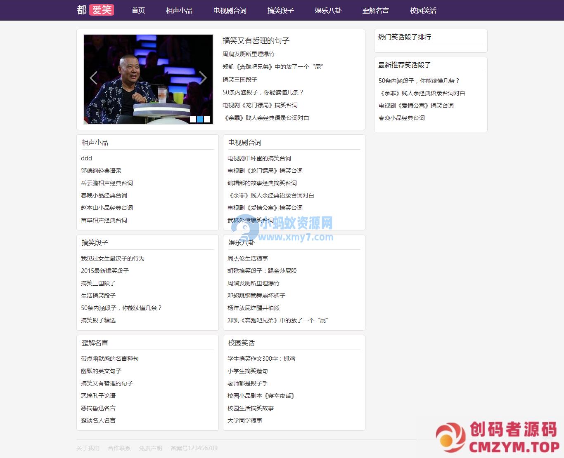Open the 相声小品 navigation menu
564x458 pixels.
(179, 10)
